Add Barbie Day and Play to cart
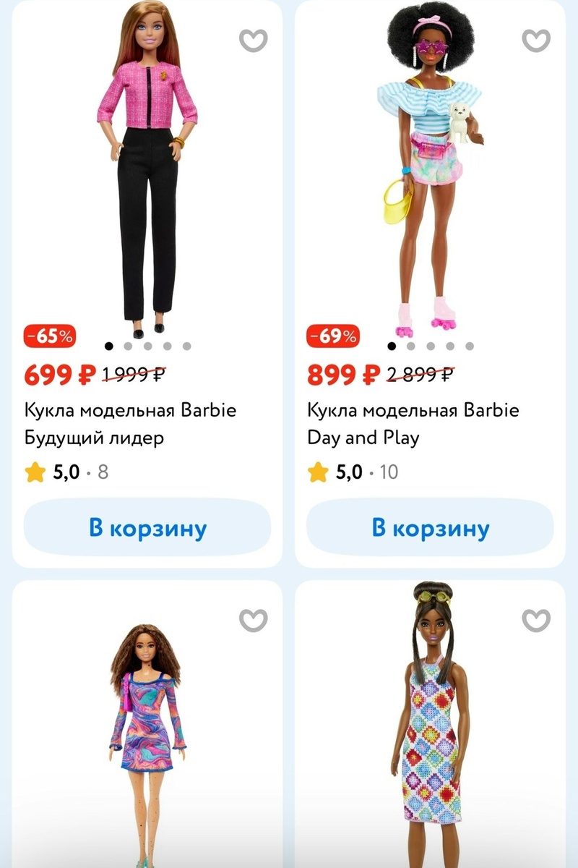Screen dimensions: 578x868 431,527
